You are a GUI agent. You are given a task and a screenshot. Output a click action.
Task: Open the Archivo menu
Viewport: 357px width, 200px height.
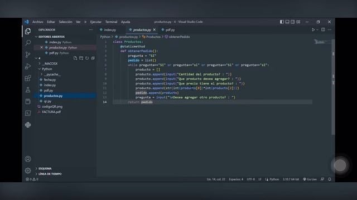coord(38,22)
